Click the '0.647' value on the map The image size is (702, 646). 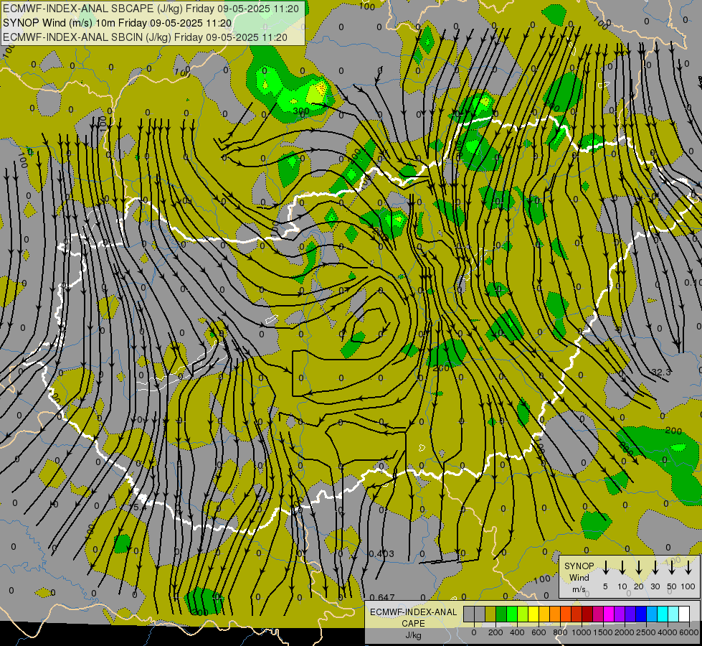coord(382,597)
